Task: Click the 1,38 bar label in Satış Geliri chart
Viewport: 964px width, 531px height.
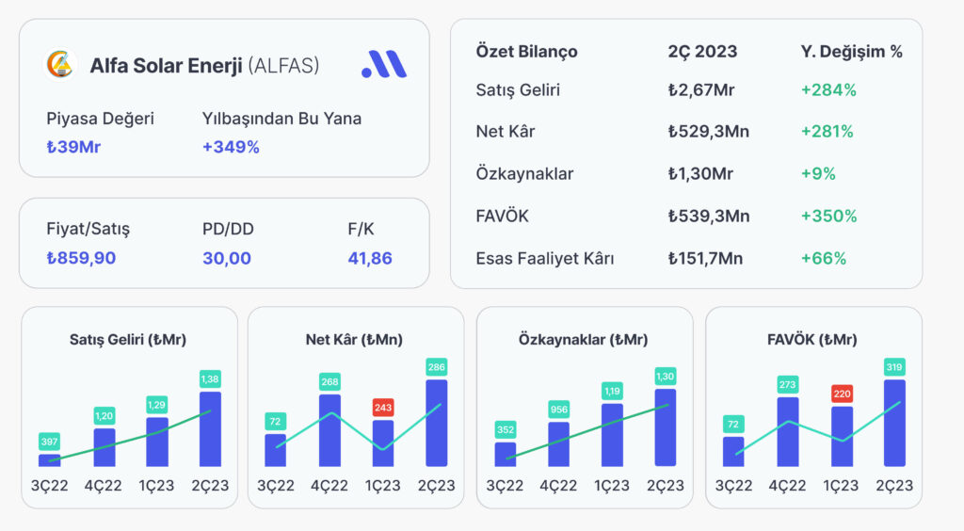Action: click(210, 379)
